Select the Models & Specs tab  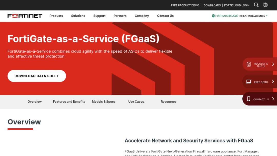click(104, 102)
